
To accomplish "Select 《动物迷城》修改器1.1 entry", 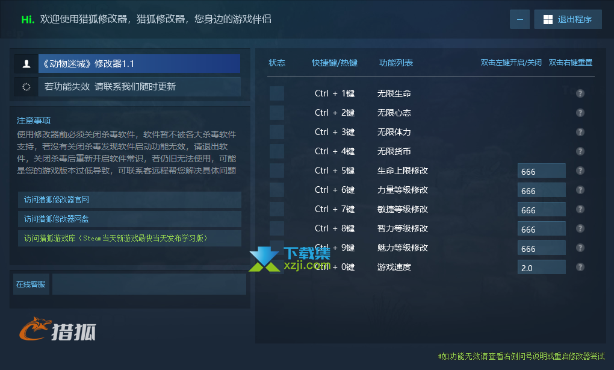I will tap(139, 63).
